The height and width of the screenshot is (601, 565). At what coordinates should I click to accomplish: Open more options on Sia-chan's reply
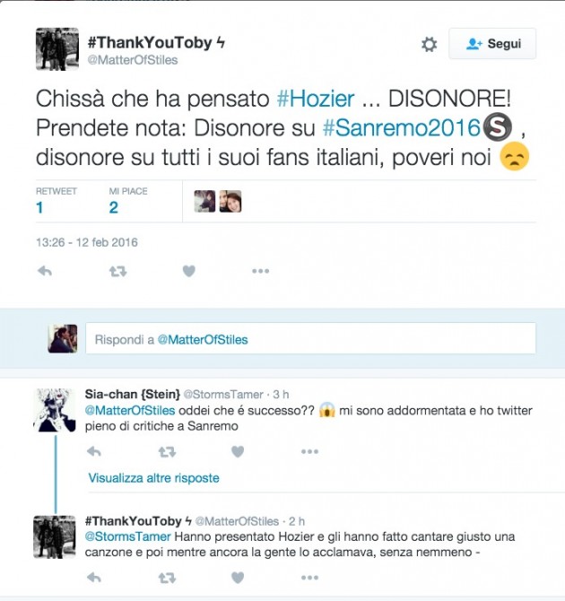[309, 451]
